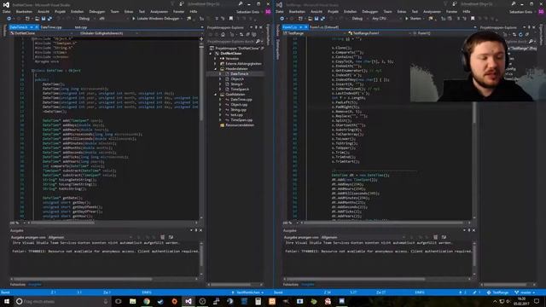Click Save All icon in DotNetClone toolbar

[x=49, y=19]
